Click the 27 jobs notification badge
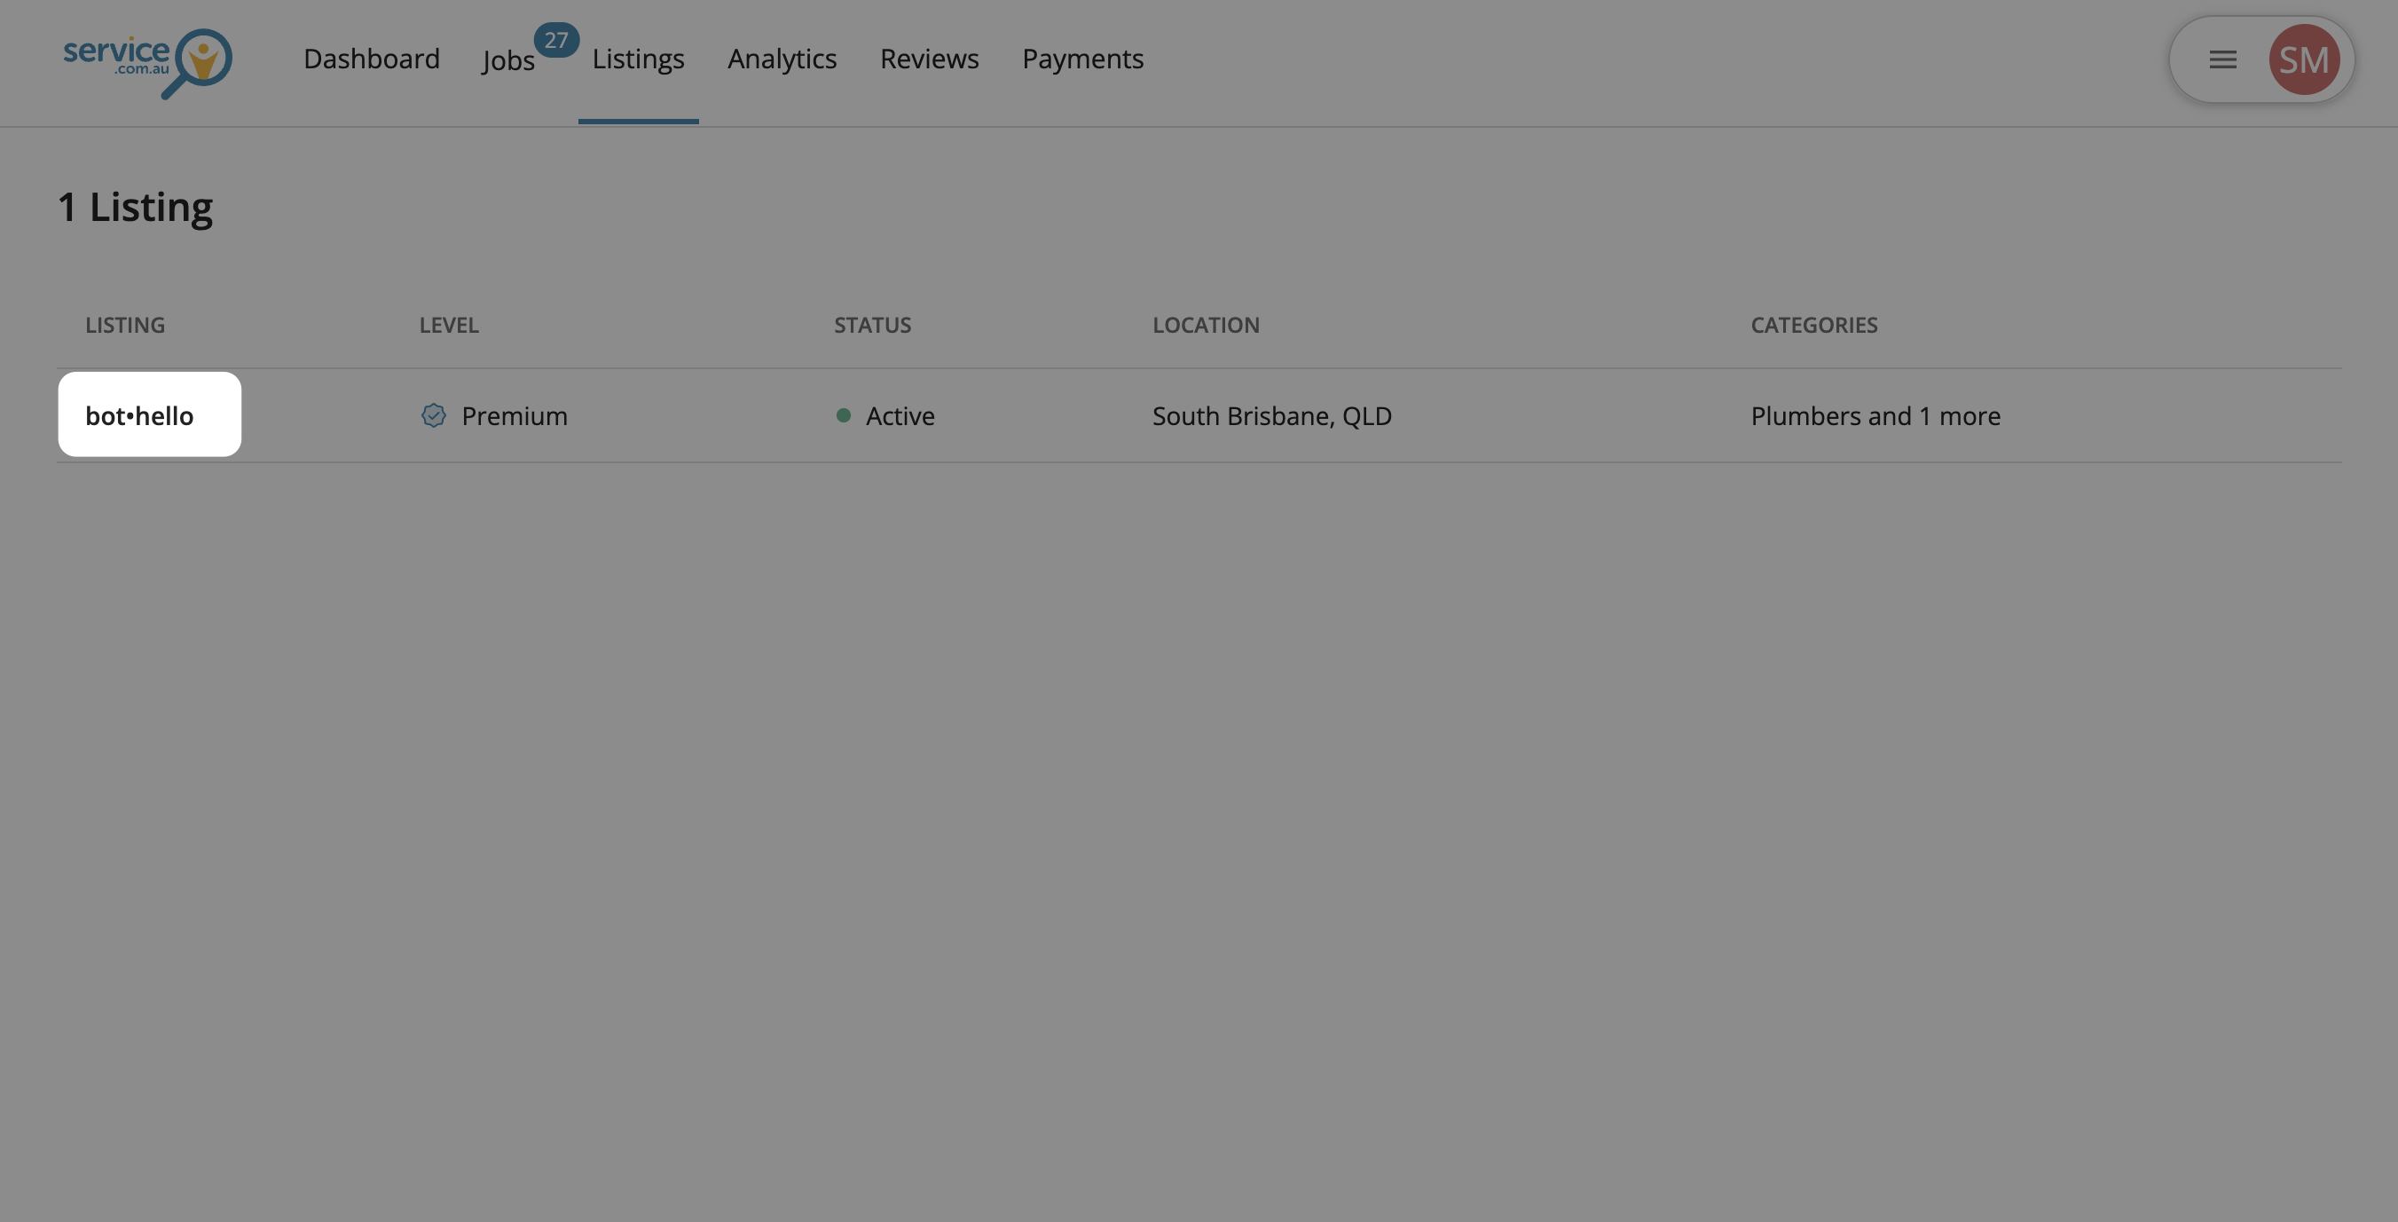The width and height of the screenshot is (2398, 1222). (x=555, y=40)
